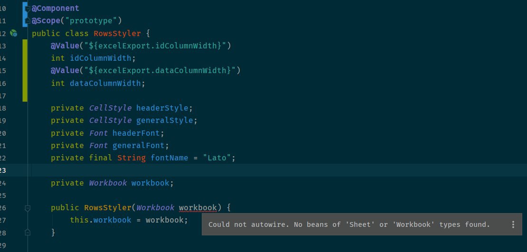Screen dimensions: 527x252
Task: Click the generalFont field name
Action: click(x=138, y=146)
